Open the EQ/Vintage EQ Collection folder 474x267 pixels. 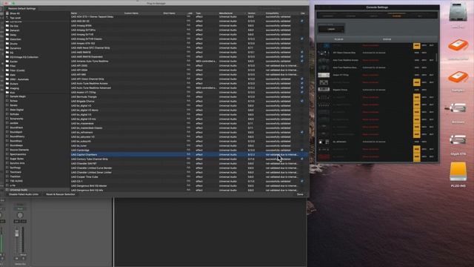(x=24, y=57)
